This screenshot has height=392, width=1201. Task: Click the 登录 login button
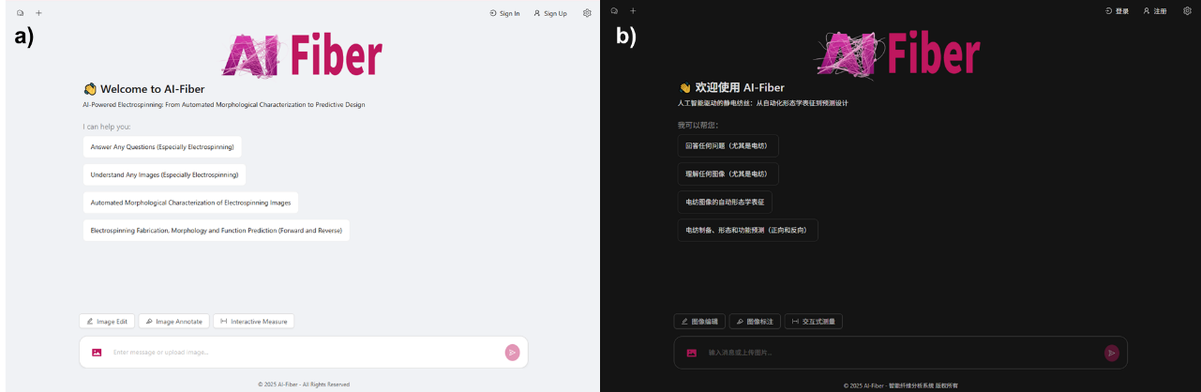(x=1117, y=11)
